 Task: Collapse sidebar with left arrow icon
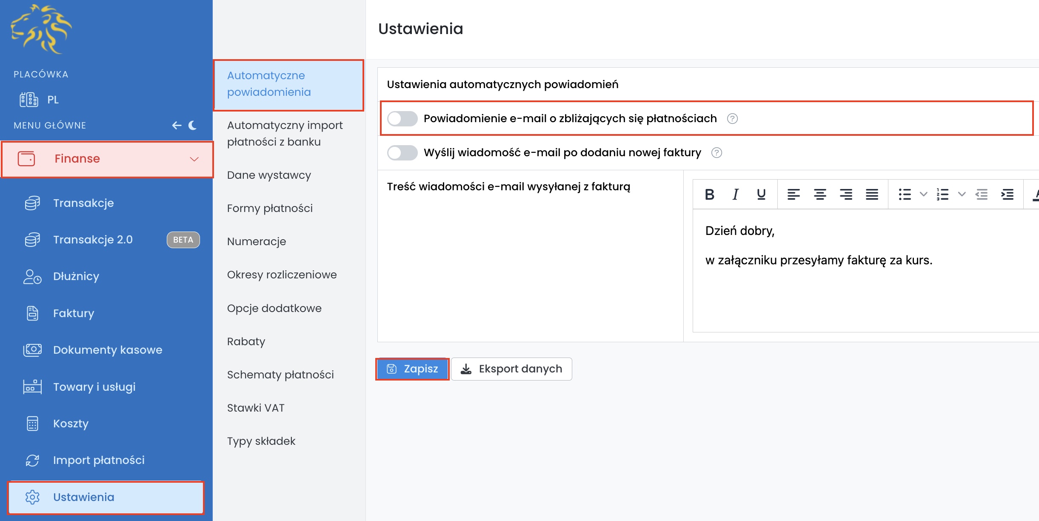[177, 125]
